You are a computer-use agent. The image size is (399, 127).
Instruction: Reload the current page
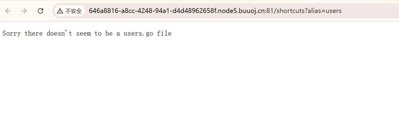click(40, 11)
